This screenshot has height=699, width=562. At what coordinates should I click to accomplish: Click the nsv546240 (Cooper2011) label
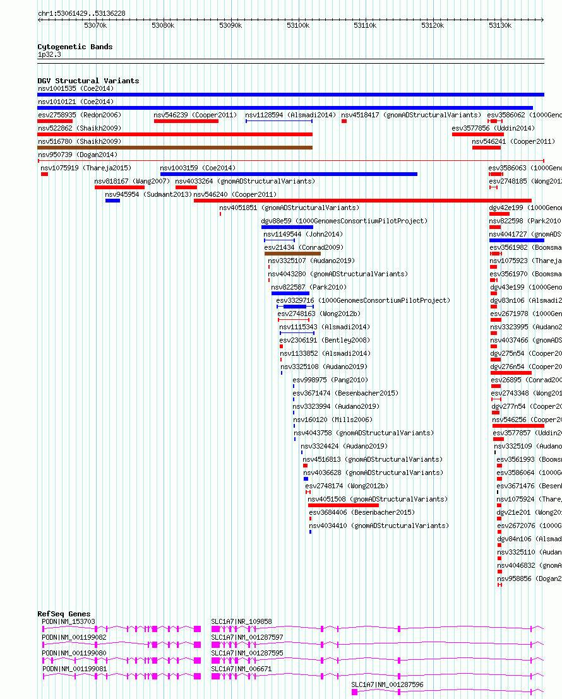click(236, 195)
